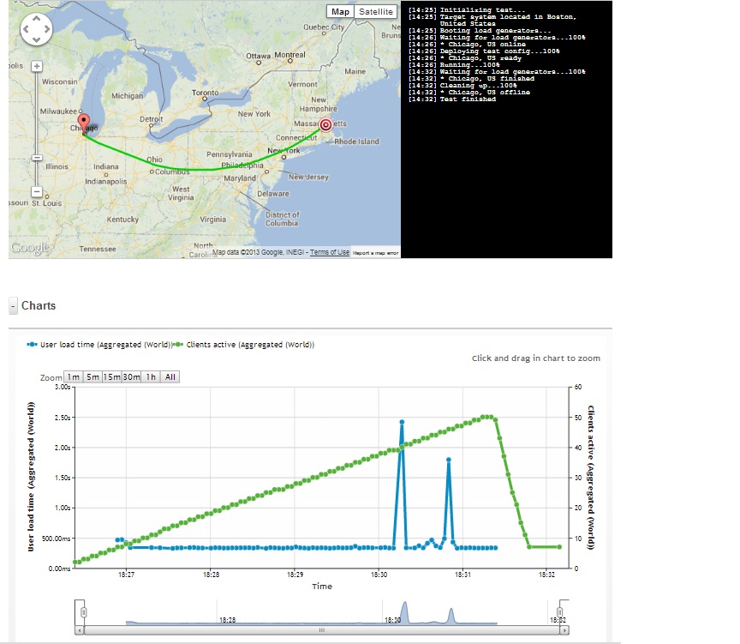Set chart zoom to 5m
Image resolution: width=740 pixels, height=644 pixels.
(92, 377)
